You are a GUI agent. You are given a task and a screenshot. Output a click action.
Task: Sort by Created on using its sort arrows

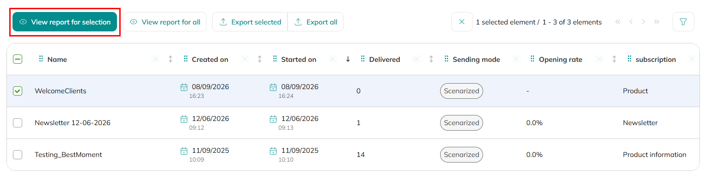pyautogui.click(x=259, y=59)
